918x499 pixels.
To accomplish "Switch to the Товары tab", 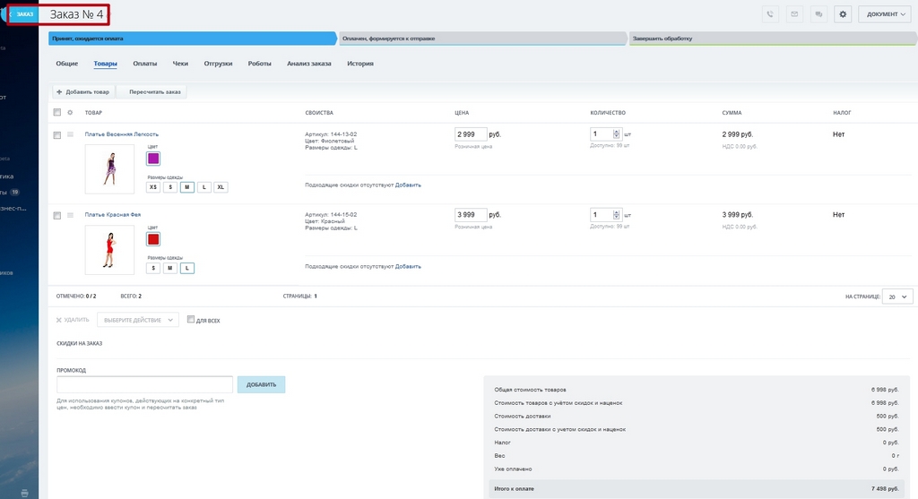I will (x=106, y=64).
